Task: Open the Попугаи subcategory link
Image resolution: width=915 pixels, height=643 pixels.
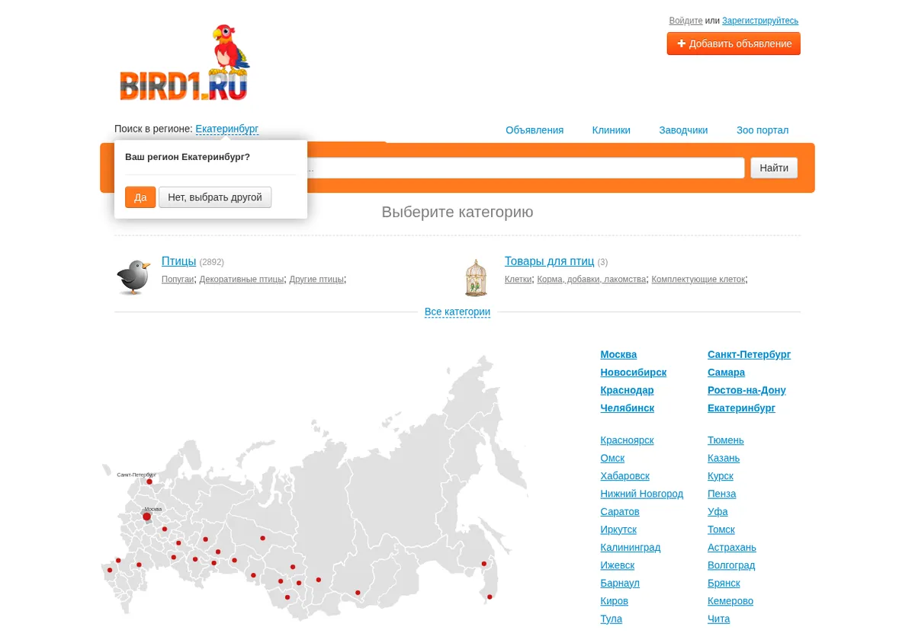Action: (178, 280)
